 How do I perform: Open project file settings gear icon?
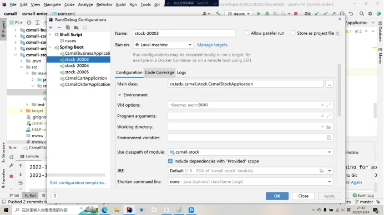(337, 33)
